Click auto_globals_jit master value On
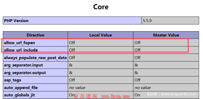203x99 pixels. coord(137,95)
